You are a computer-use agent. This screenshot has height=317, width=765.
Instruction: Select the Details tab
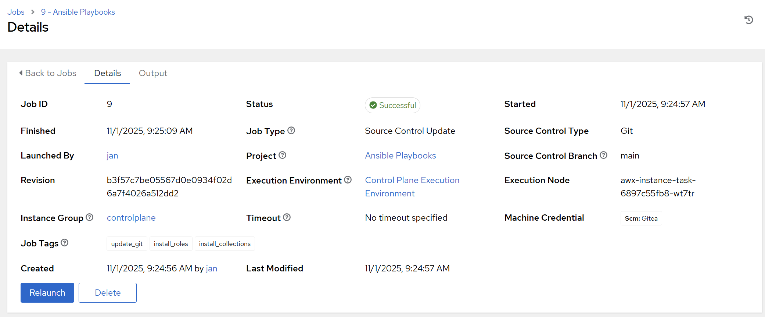tap(107, 73)
